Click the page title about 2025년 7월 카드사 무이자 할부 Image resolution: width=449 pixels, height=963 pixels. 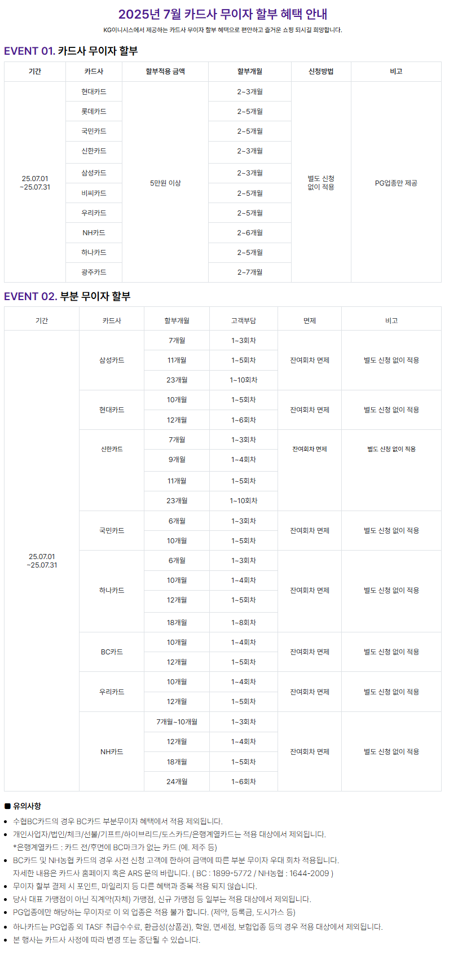tap(223, 14)
